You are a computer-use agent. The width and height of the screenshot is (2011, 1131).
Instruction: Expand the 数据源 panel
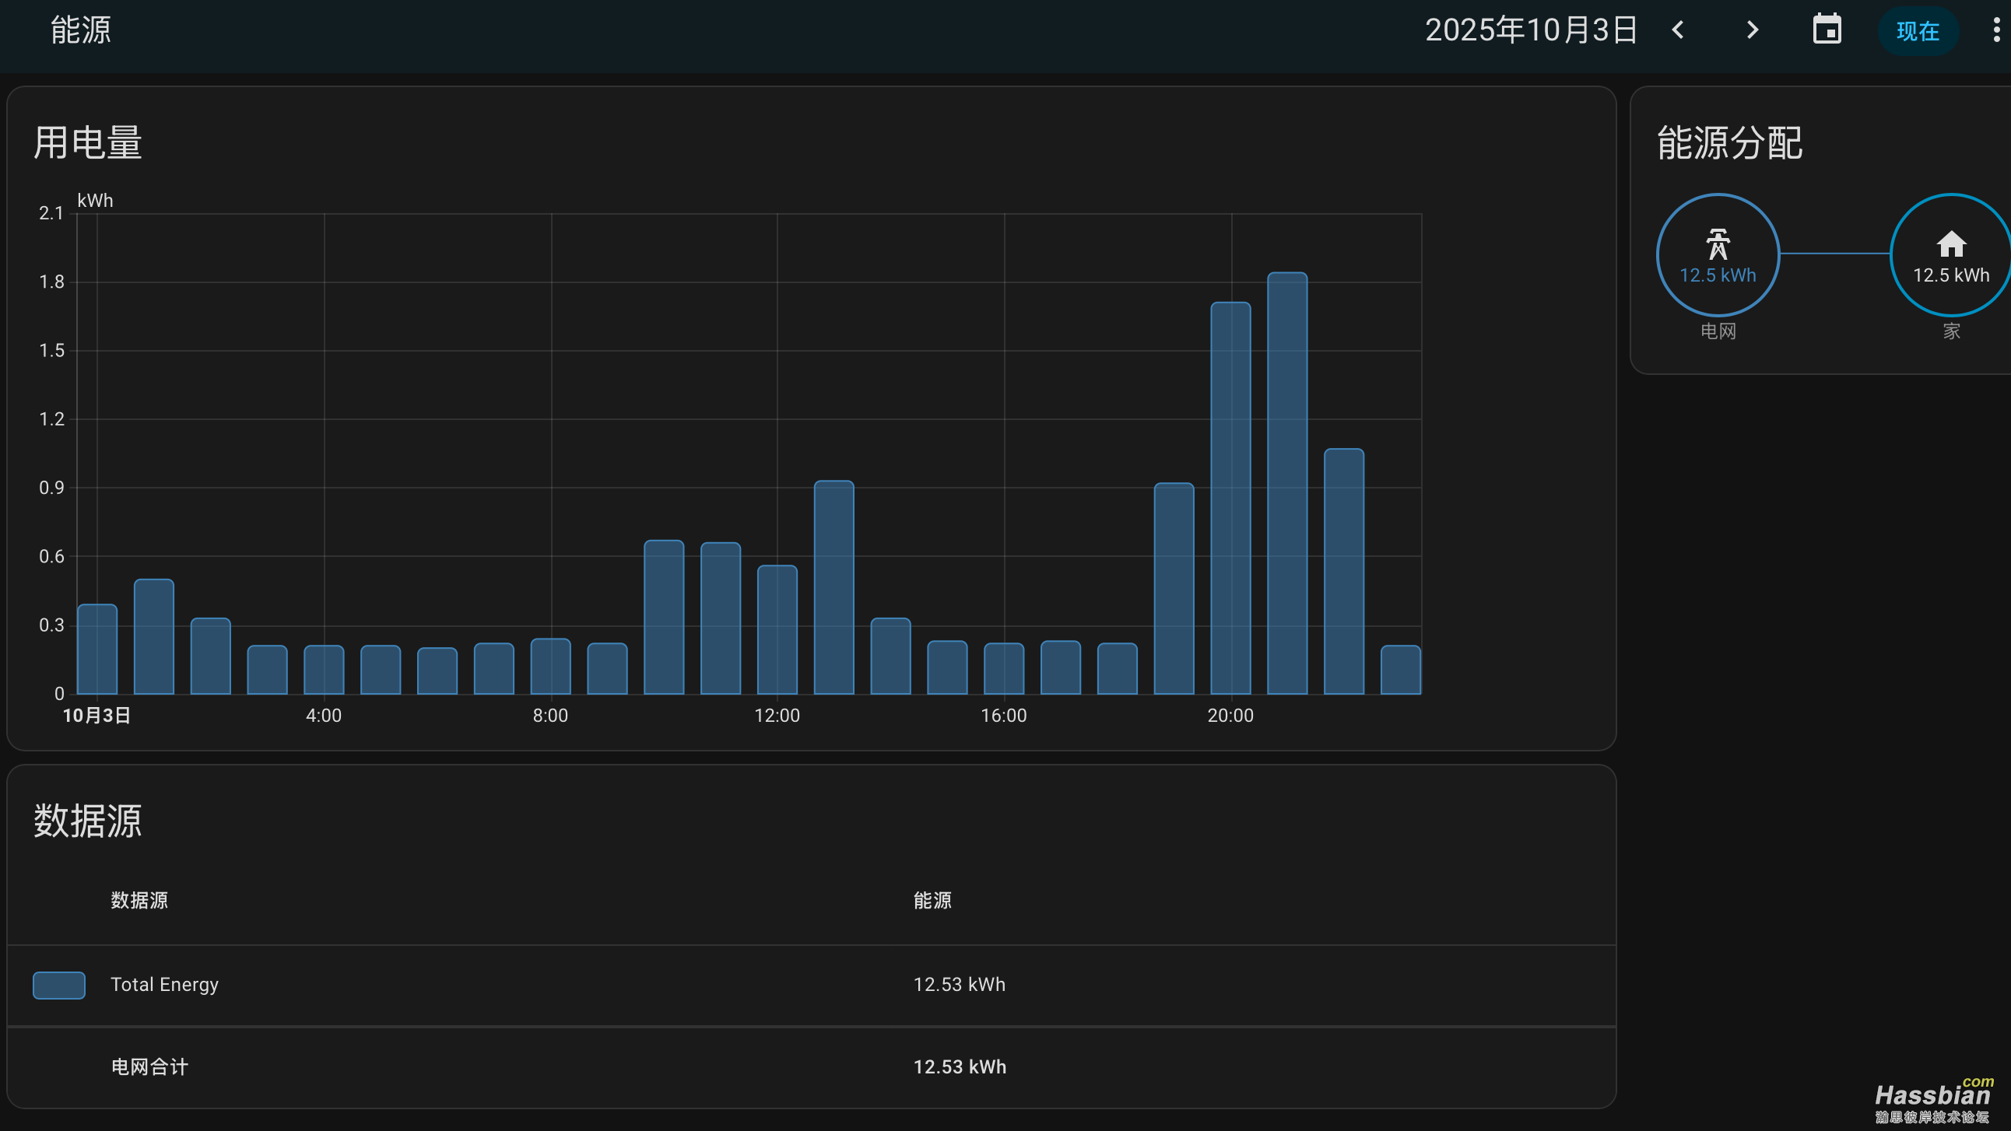click(87, 821)
